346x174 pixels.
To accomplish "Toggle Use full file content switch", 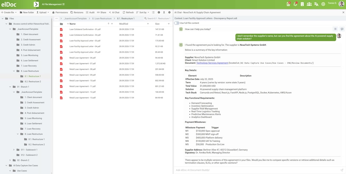I will (x=177, y=23).
